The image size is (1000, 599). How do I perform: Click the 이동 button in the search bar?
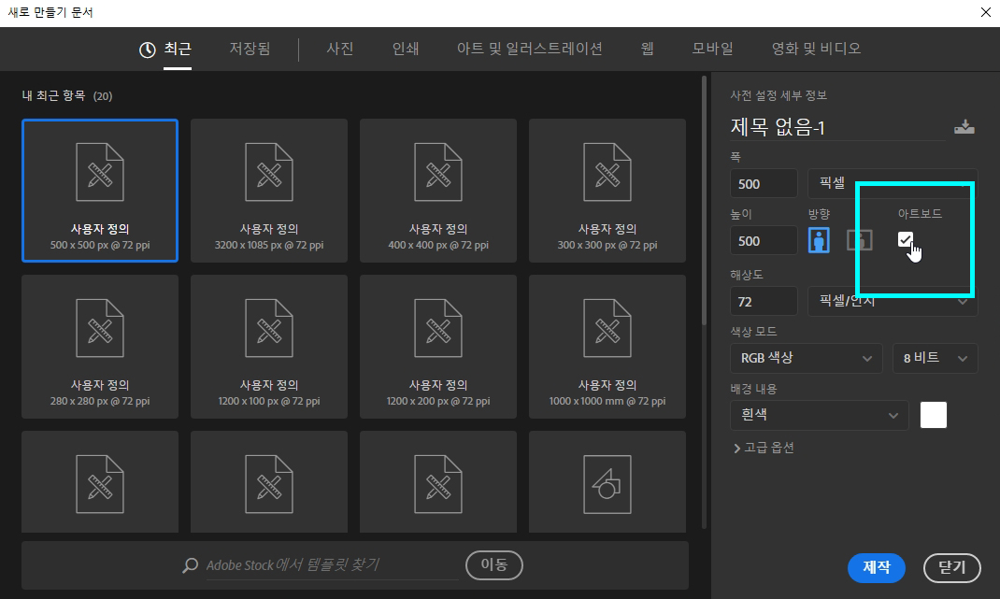point(493,564)
